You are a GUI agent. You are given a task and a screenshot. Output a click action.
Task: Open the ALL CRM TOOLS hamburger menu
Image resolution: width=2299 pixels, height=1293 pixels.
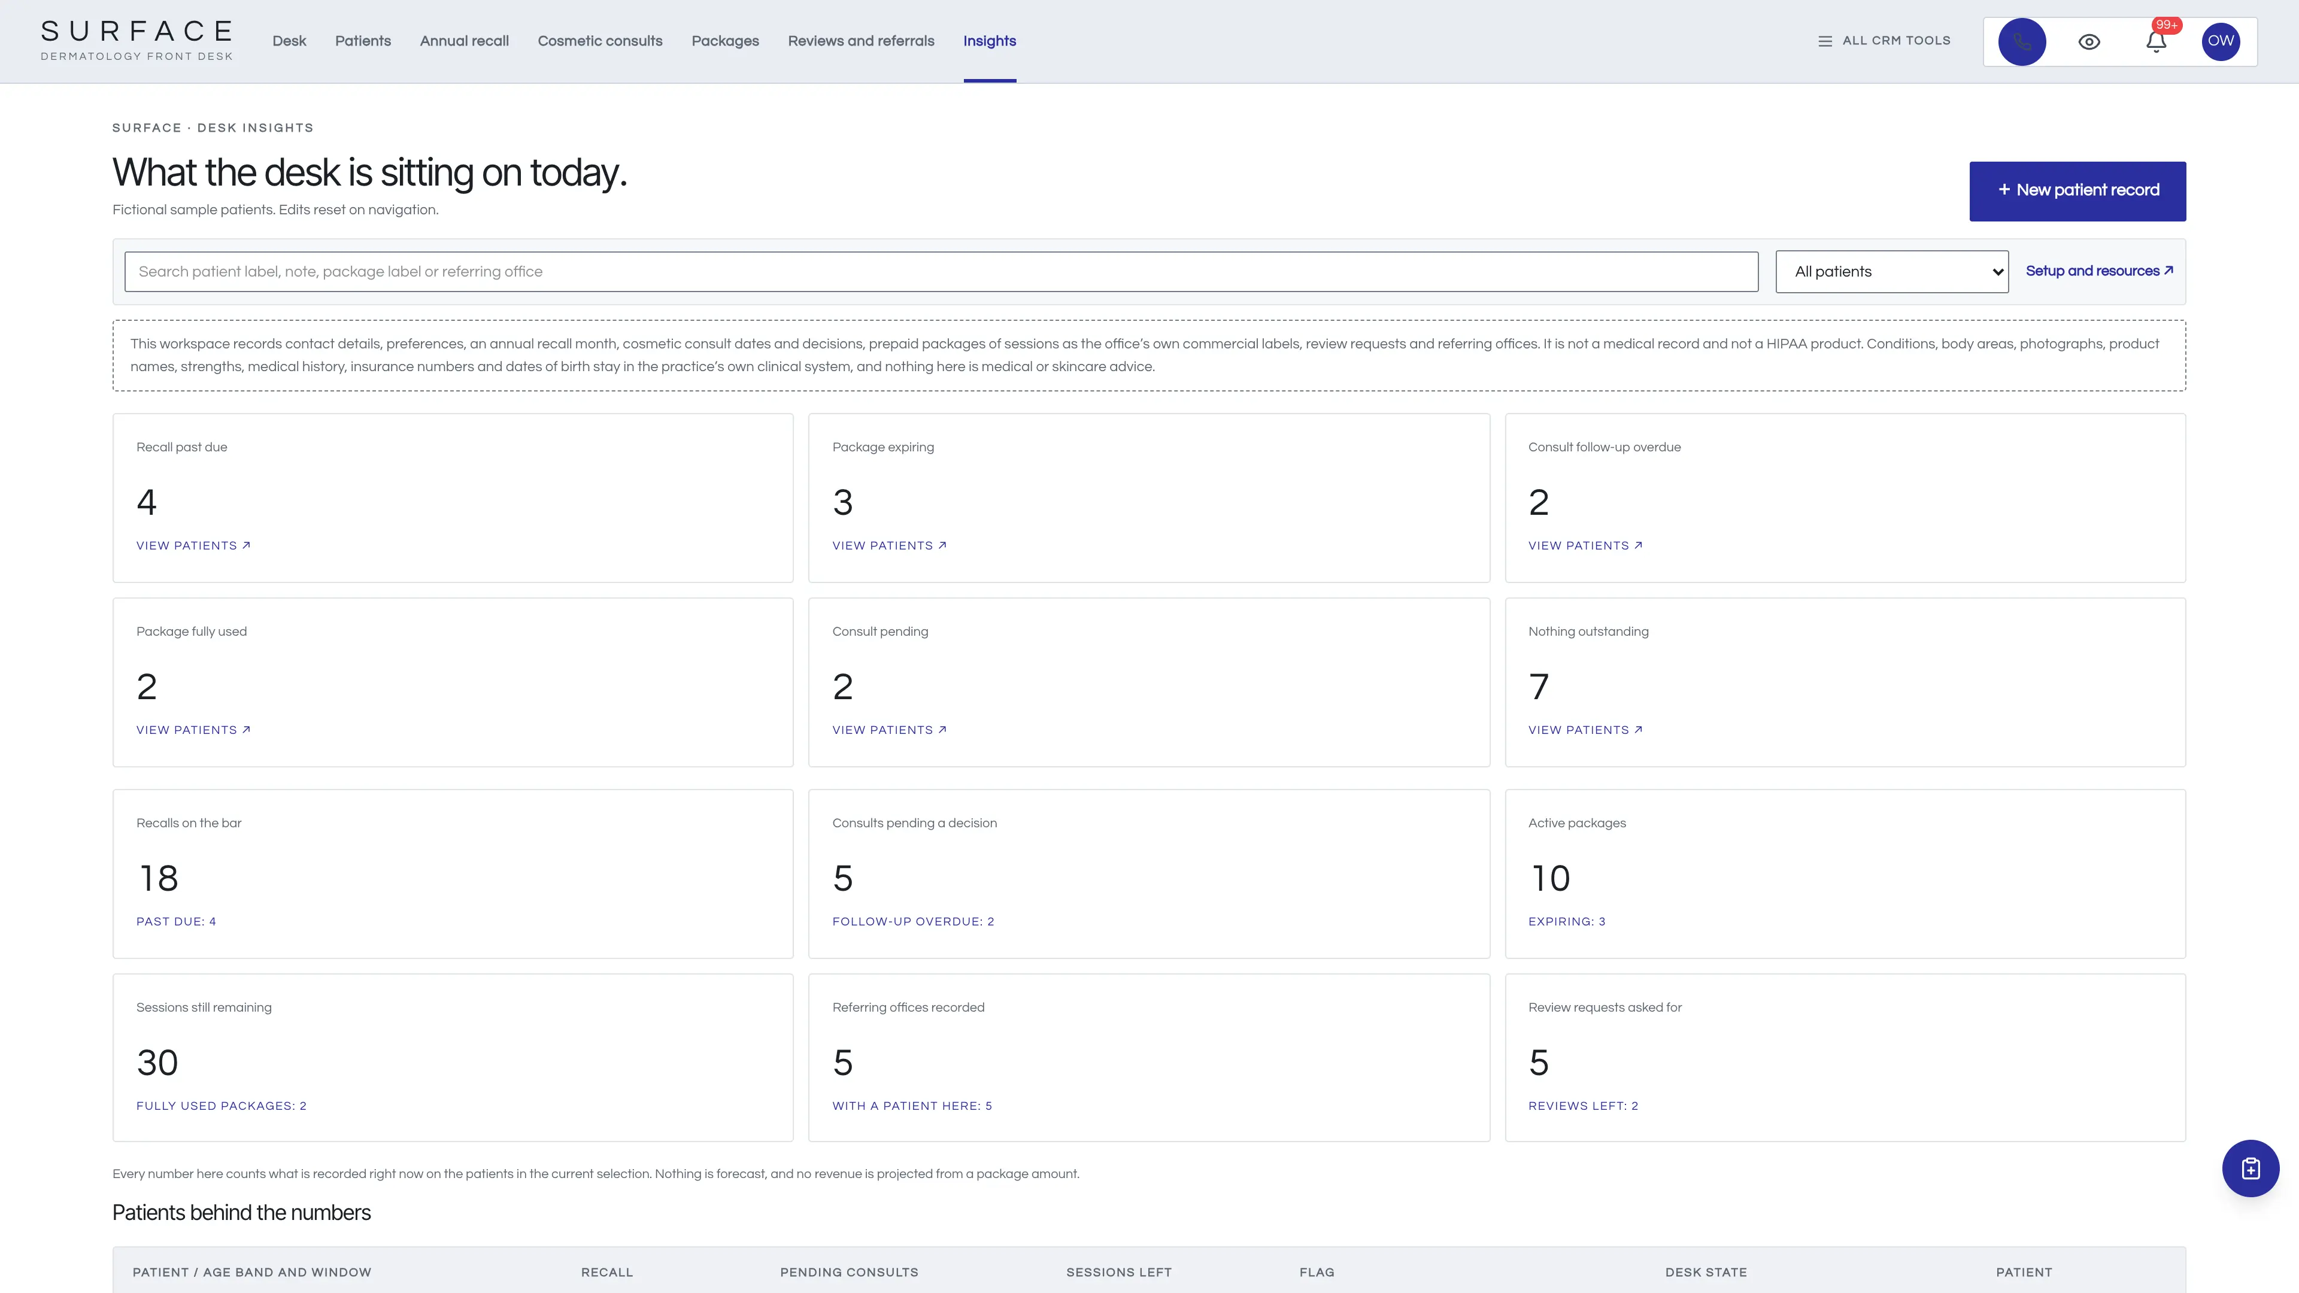1885,41
